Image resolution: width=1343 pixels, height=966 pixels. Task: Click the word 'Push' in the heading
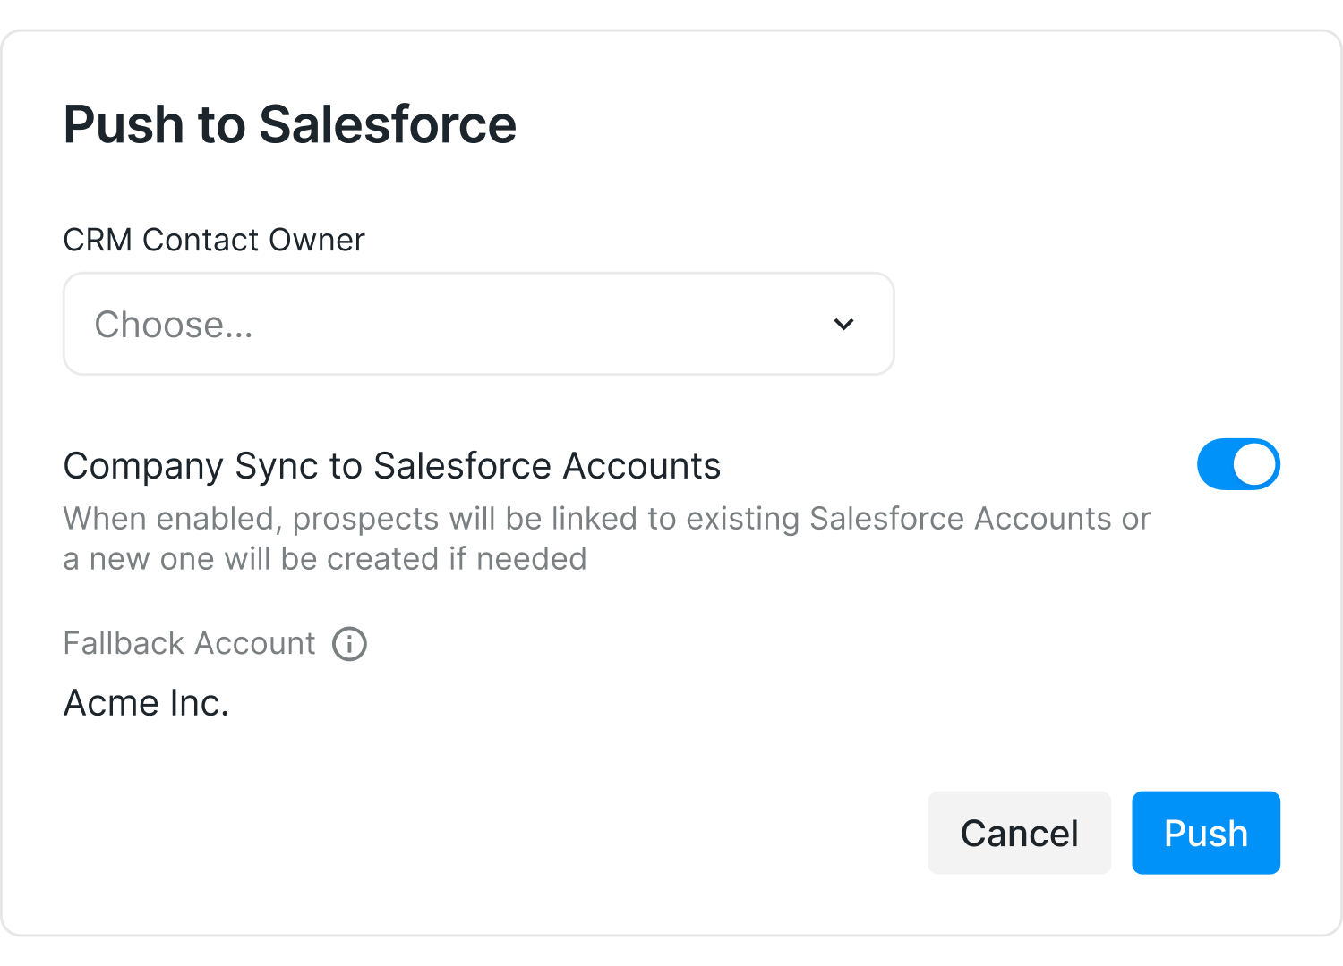tap(124, 124)
